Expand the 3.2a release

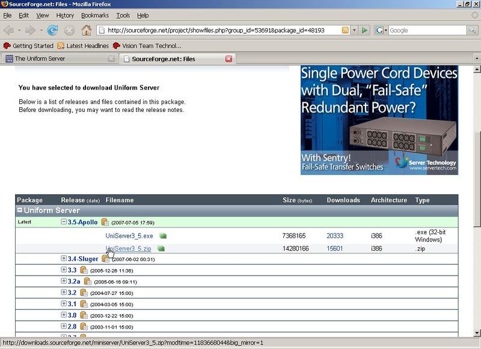click(64, 281)
